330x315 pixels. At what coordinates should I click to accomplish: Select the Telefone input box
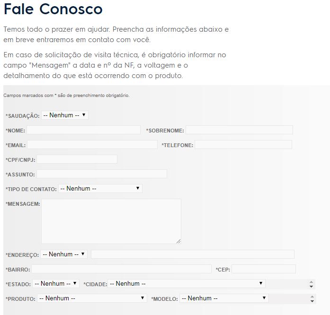pyautogui.click(x=243, y=145)
